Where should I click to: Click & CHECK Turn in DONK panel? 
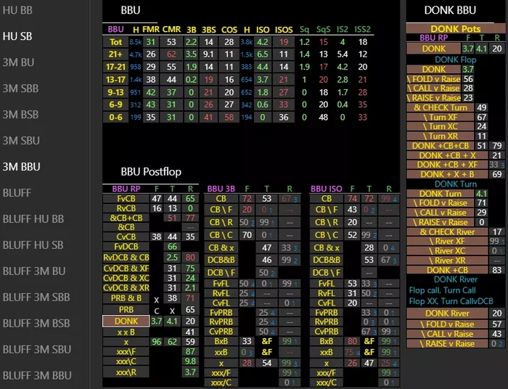pos(440,107)
